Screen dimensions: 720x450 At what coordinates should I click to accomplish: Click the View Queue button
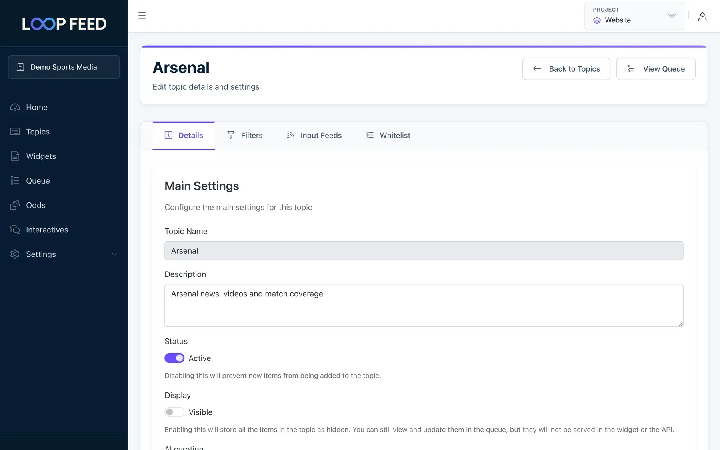click(x=656, y=69)
